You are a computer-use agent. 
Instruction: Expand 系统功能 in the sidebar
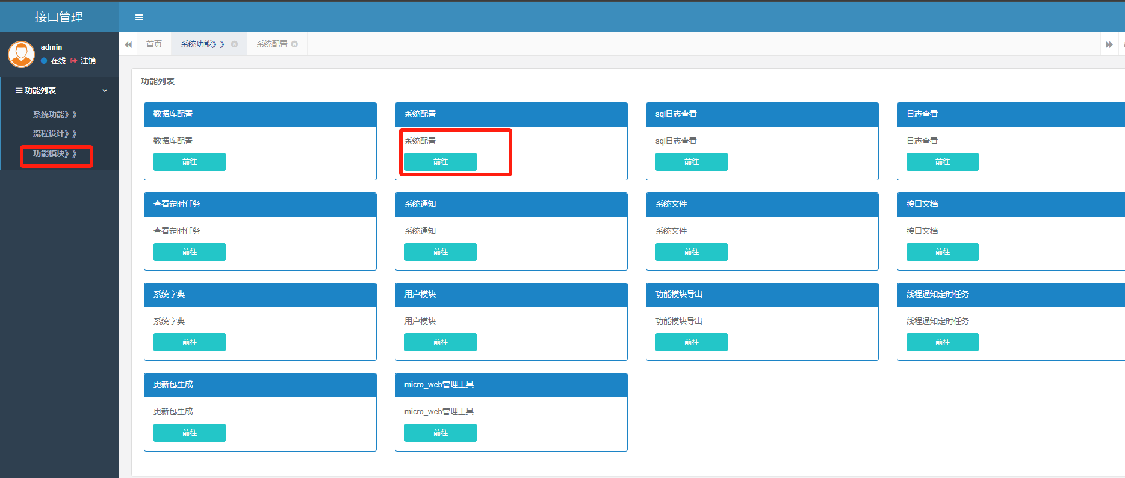[54, 114]
